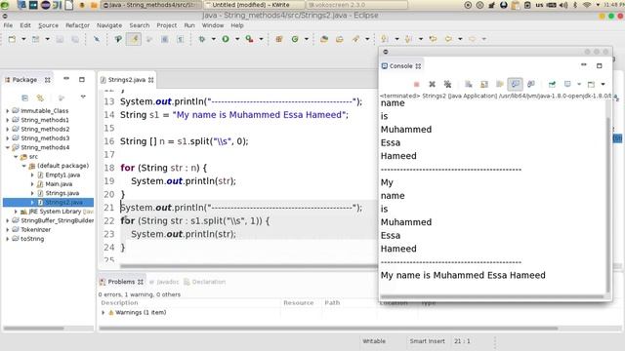Screen dimensions: 625x351
Task: Click the Clear Console icon
Action: [469, 85]
